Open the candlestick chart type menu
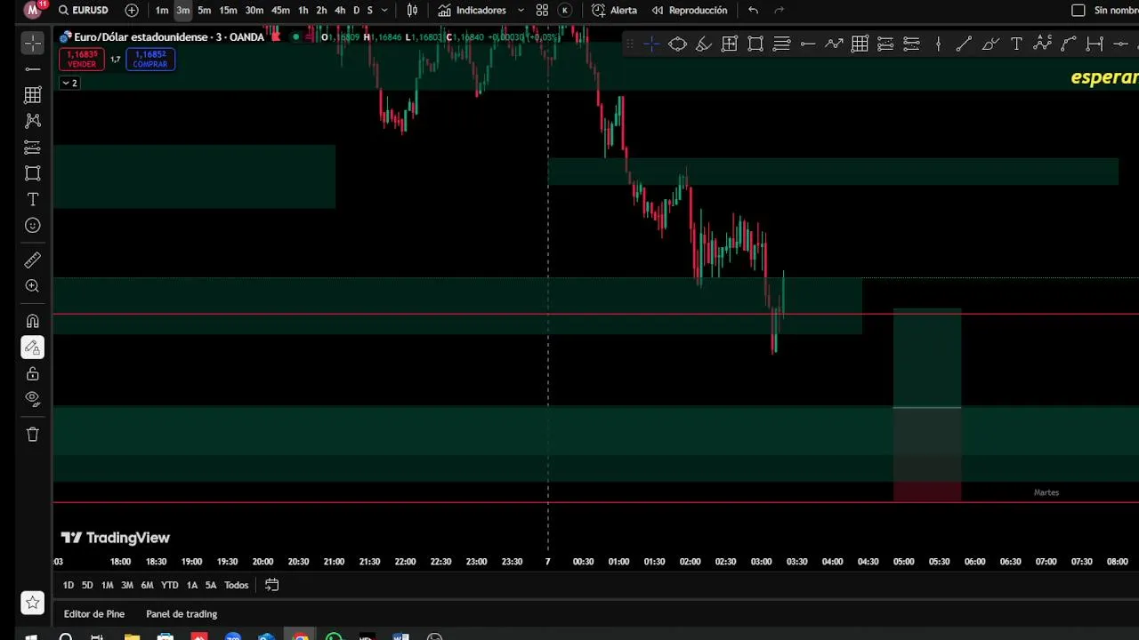The height and width of the screenshot is (640, 1139). click(x=413, y=11)
